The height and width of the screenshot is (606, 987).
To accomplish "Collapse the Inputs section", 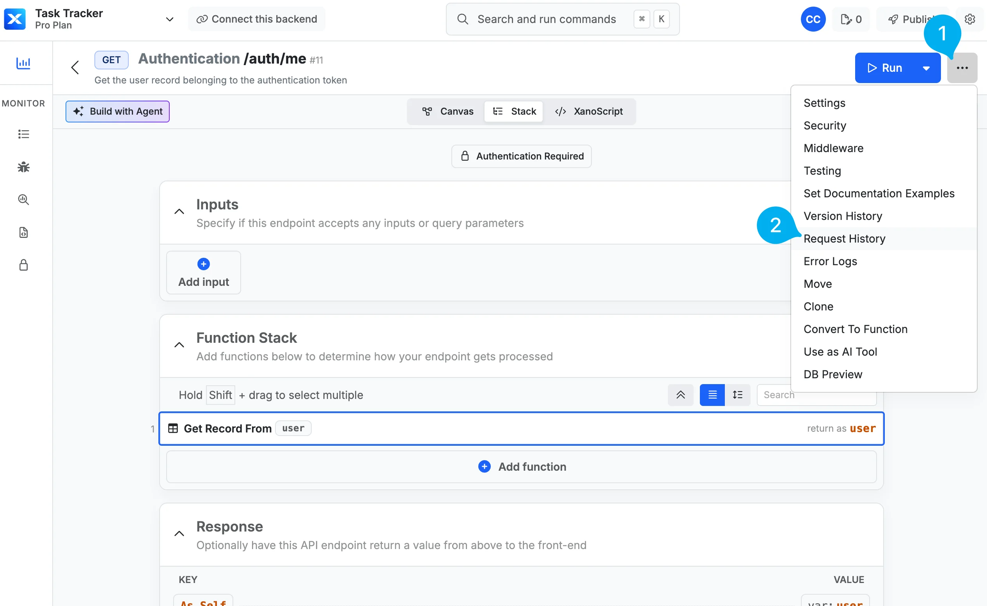I will (x=179, y=212).
